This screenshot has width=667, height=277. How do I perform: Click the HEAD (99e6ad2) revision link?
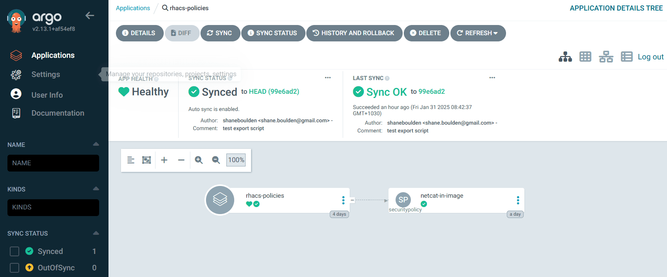click(x=274, y=91)
